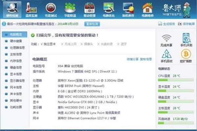Click the 无线上网 feature item
The height and width of the screenshot is (131, 197).
click(x=69, y=44)
